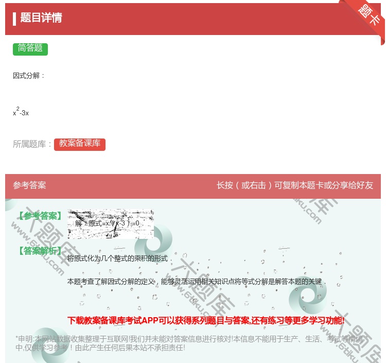386x363 pixels.
Task: Click the 长按（或右击）可复制本题卡 hint text
Action: pyautogui.click(x=295, y=185)
